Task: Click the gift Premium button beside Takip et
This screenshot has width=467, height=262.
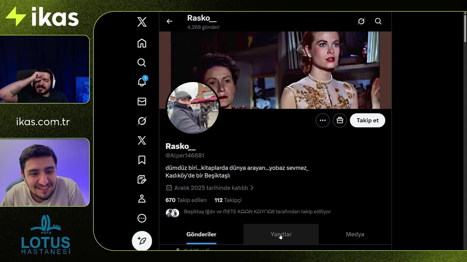Action: coord(340,120)
